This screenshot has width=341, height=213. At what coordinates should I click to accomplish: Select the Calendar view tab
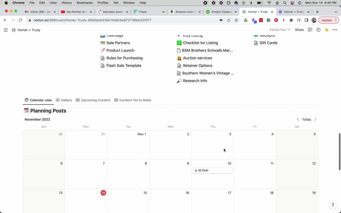[38, 100]
